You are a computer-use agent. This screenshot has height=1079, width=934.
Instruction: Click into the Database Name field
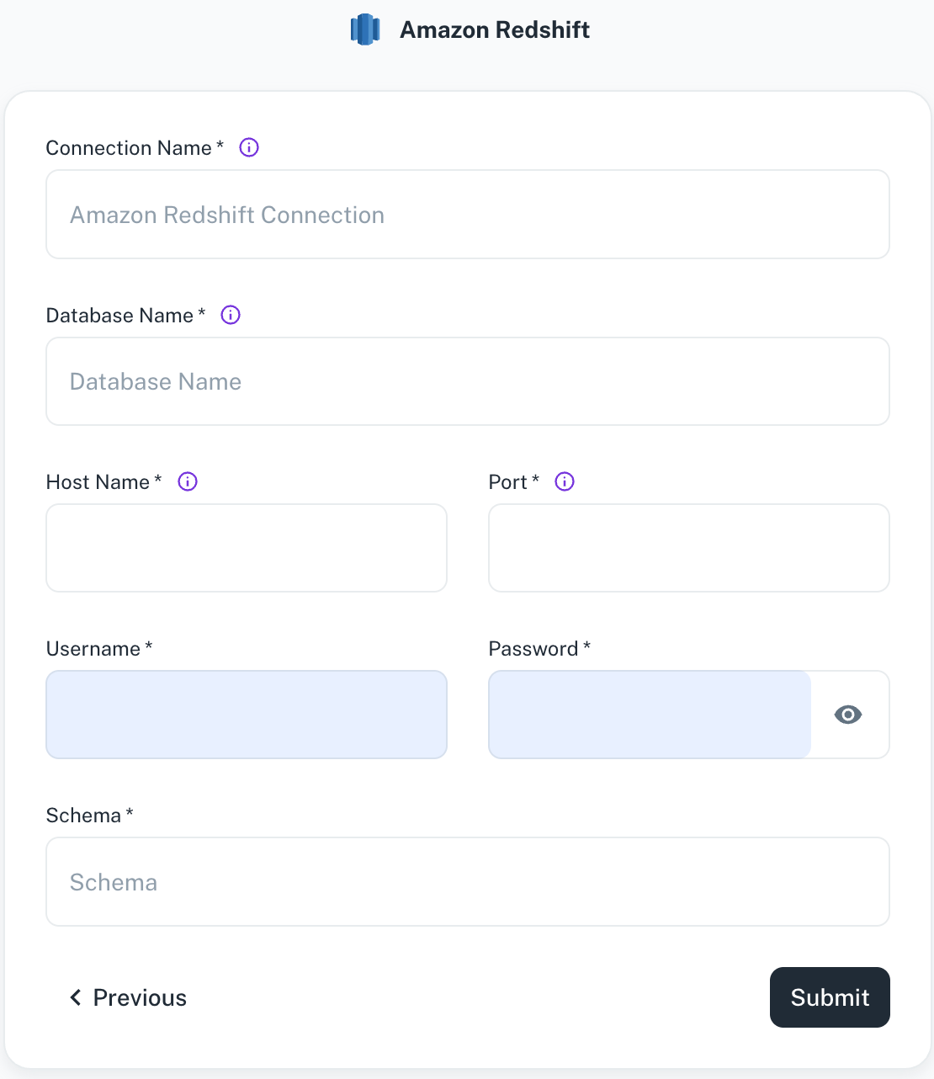pos(468,381)
